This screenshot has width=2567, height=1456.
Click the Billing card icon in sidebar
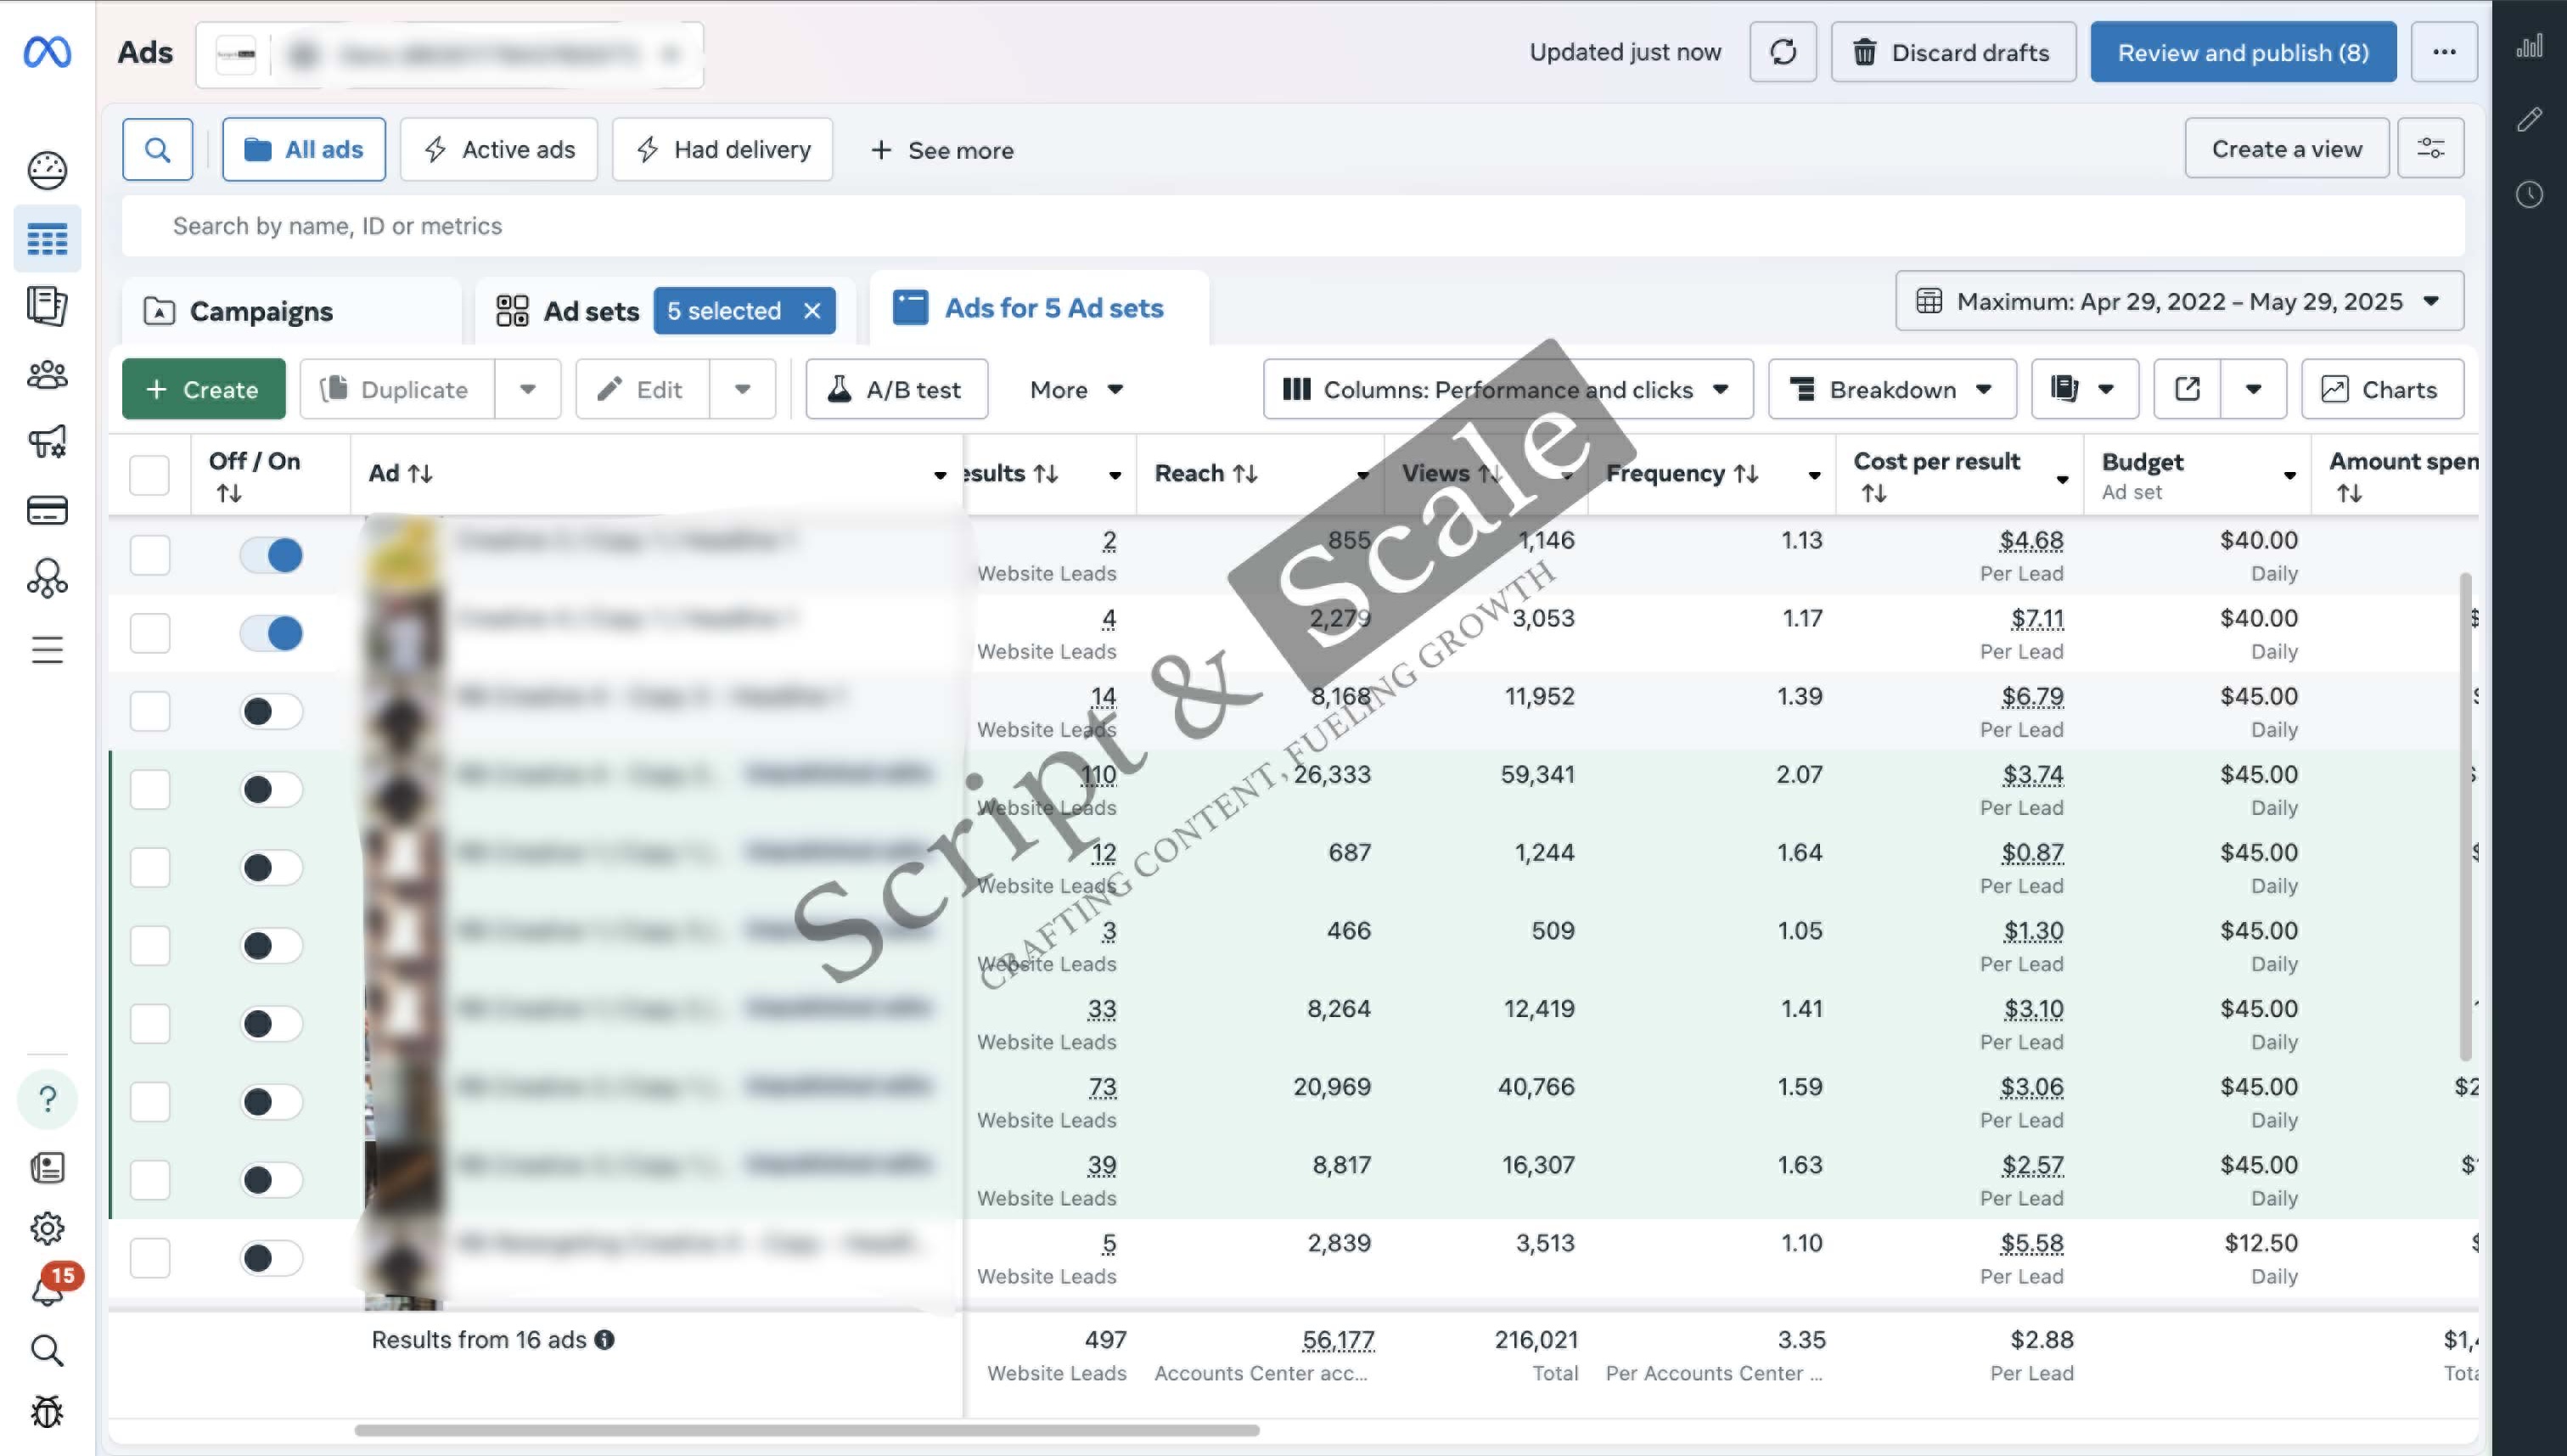(x=47, y=510)
